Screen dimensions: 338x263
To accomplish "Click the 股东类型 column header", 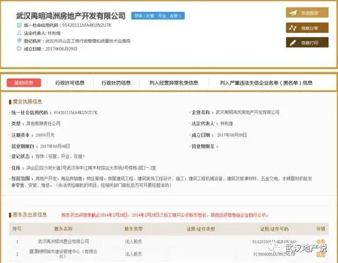I will point(134,229).
